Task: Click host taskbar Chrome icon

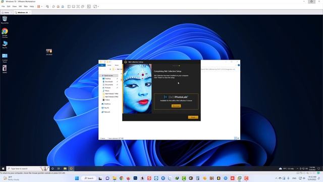Action: click(121, 178)
